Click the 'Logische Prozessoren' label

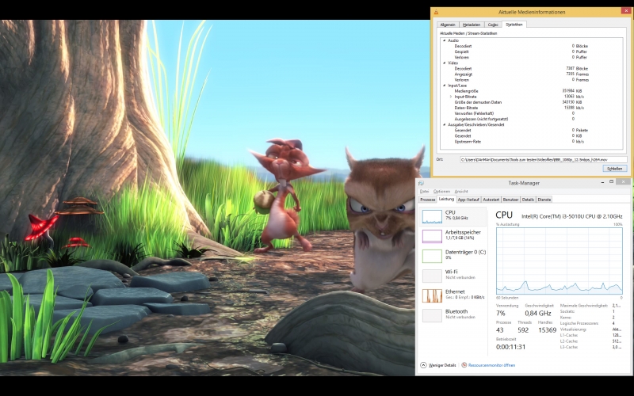[x=579, y=323]
